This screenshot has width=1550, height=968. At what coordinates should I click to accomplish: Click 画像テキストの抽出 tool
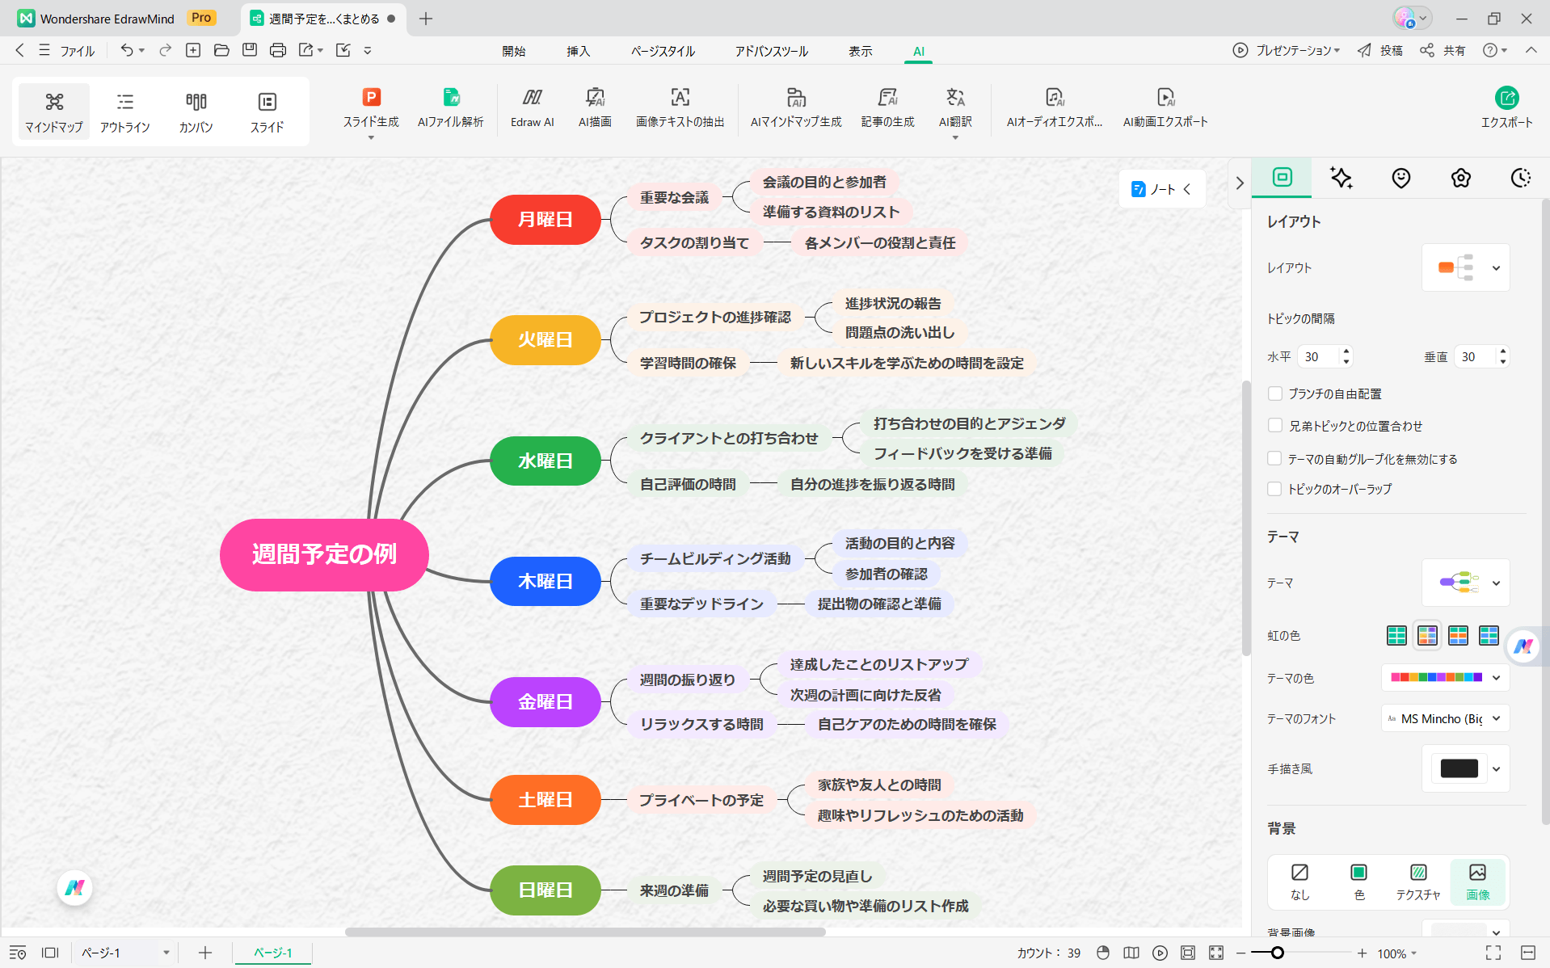coord(680,108)
